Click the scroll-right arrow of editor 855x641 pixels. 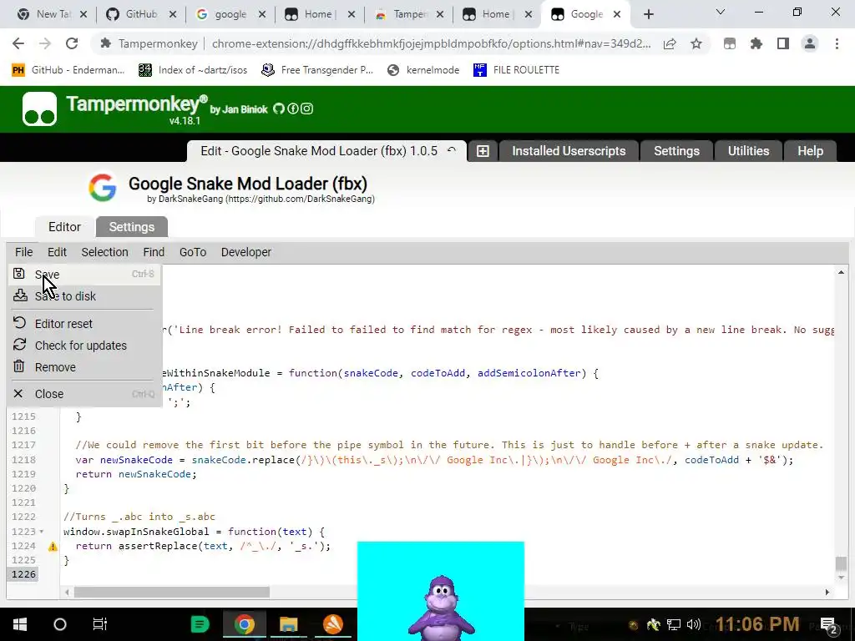tap(827, 592)
